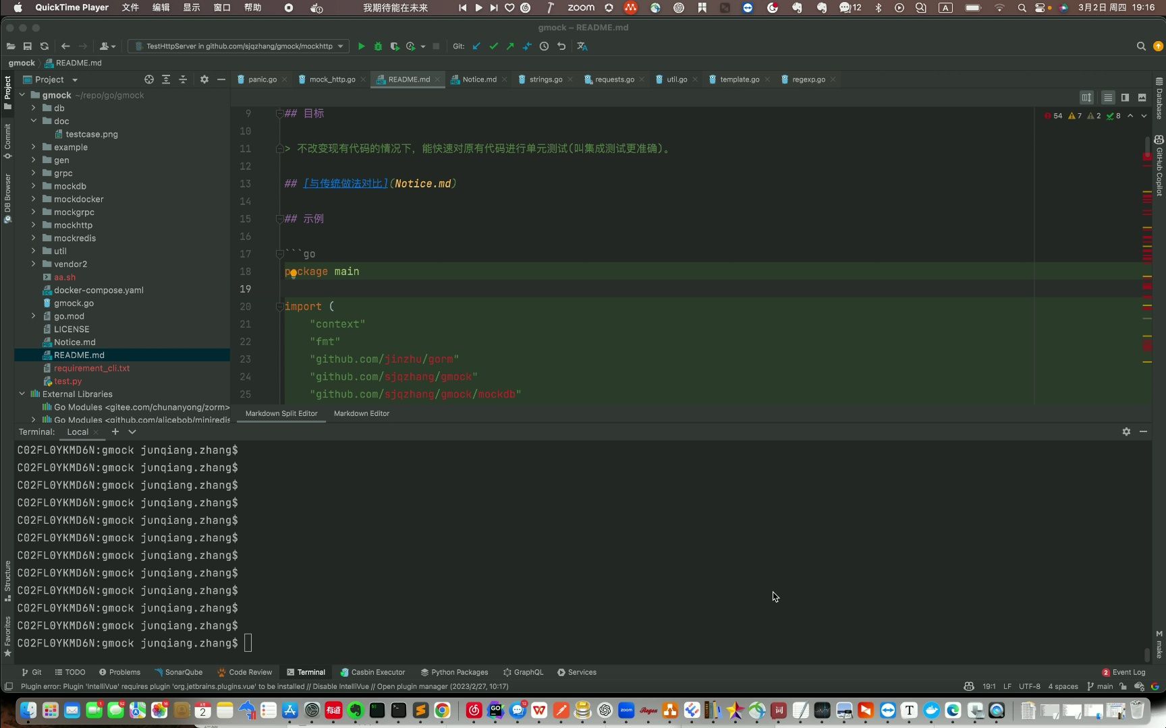The image size is (1166, 728).
Task: Open the 文件 menu in menu bar
Action: click(130, 7)
